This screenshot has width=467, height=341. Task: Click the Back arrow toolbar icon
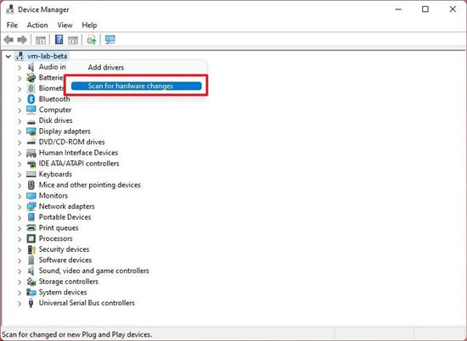pyautogui.click(x=8, y=40)
